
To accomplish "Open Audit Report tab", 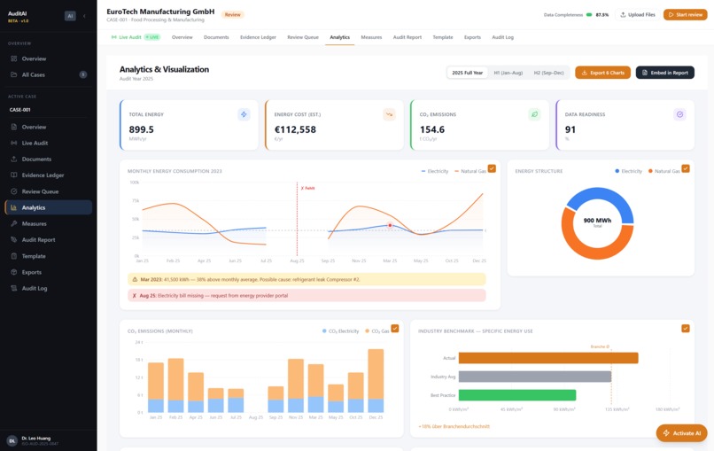I will [x=407, y=37].
